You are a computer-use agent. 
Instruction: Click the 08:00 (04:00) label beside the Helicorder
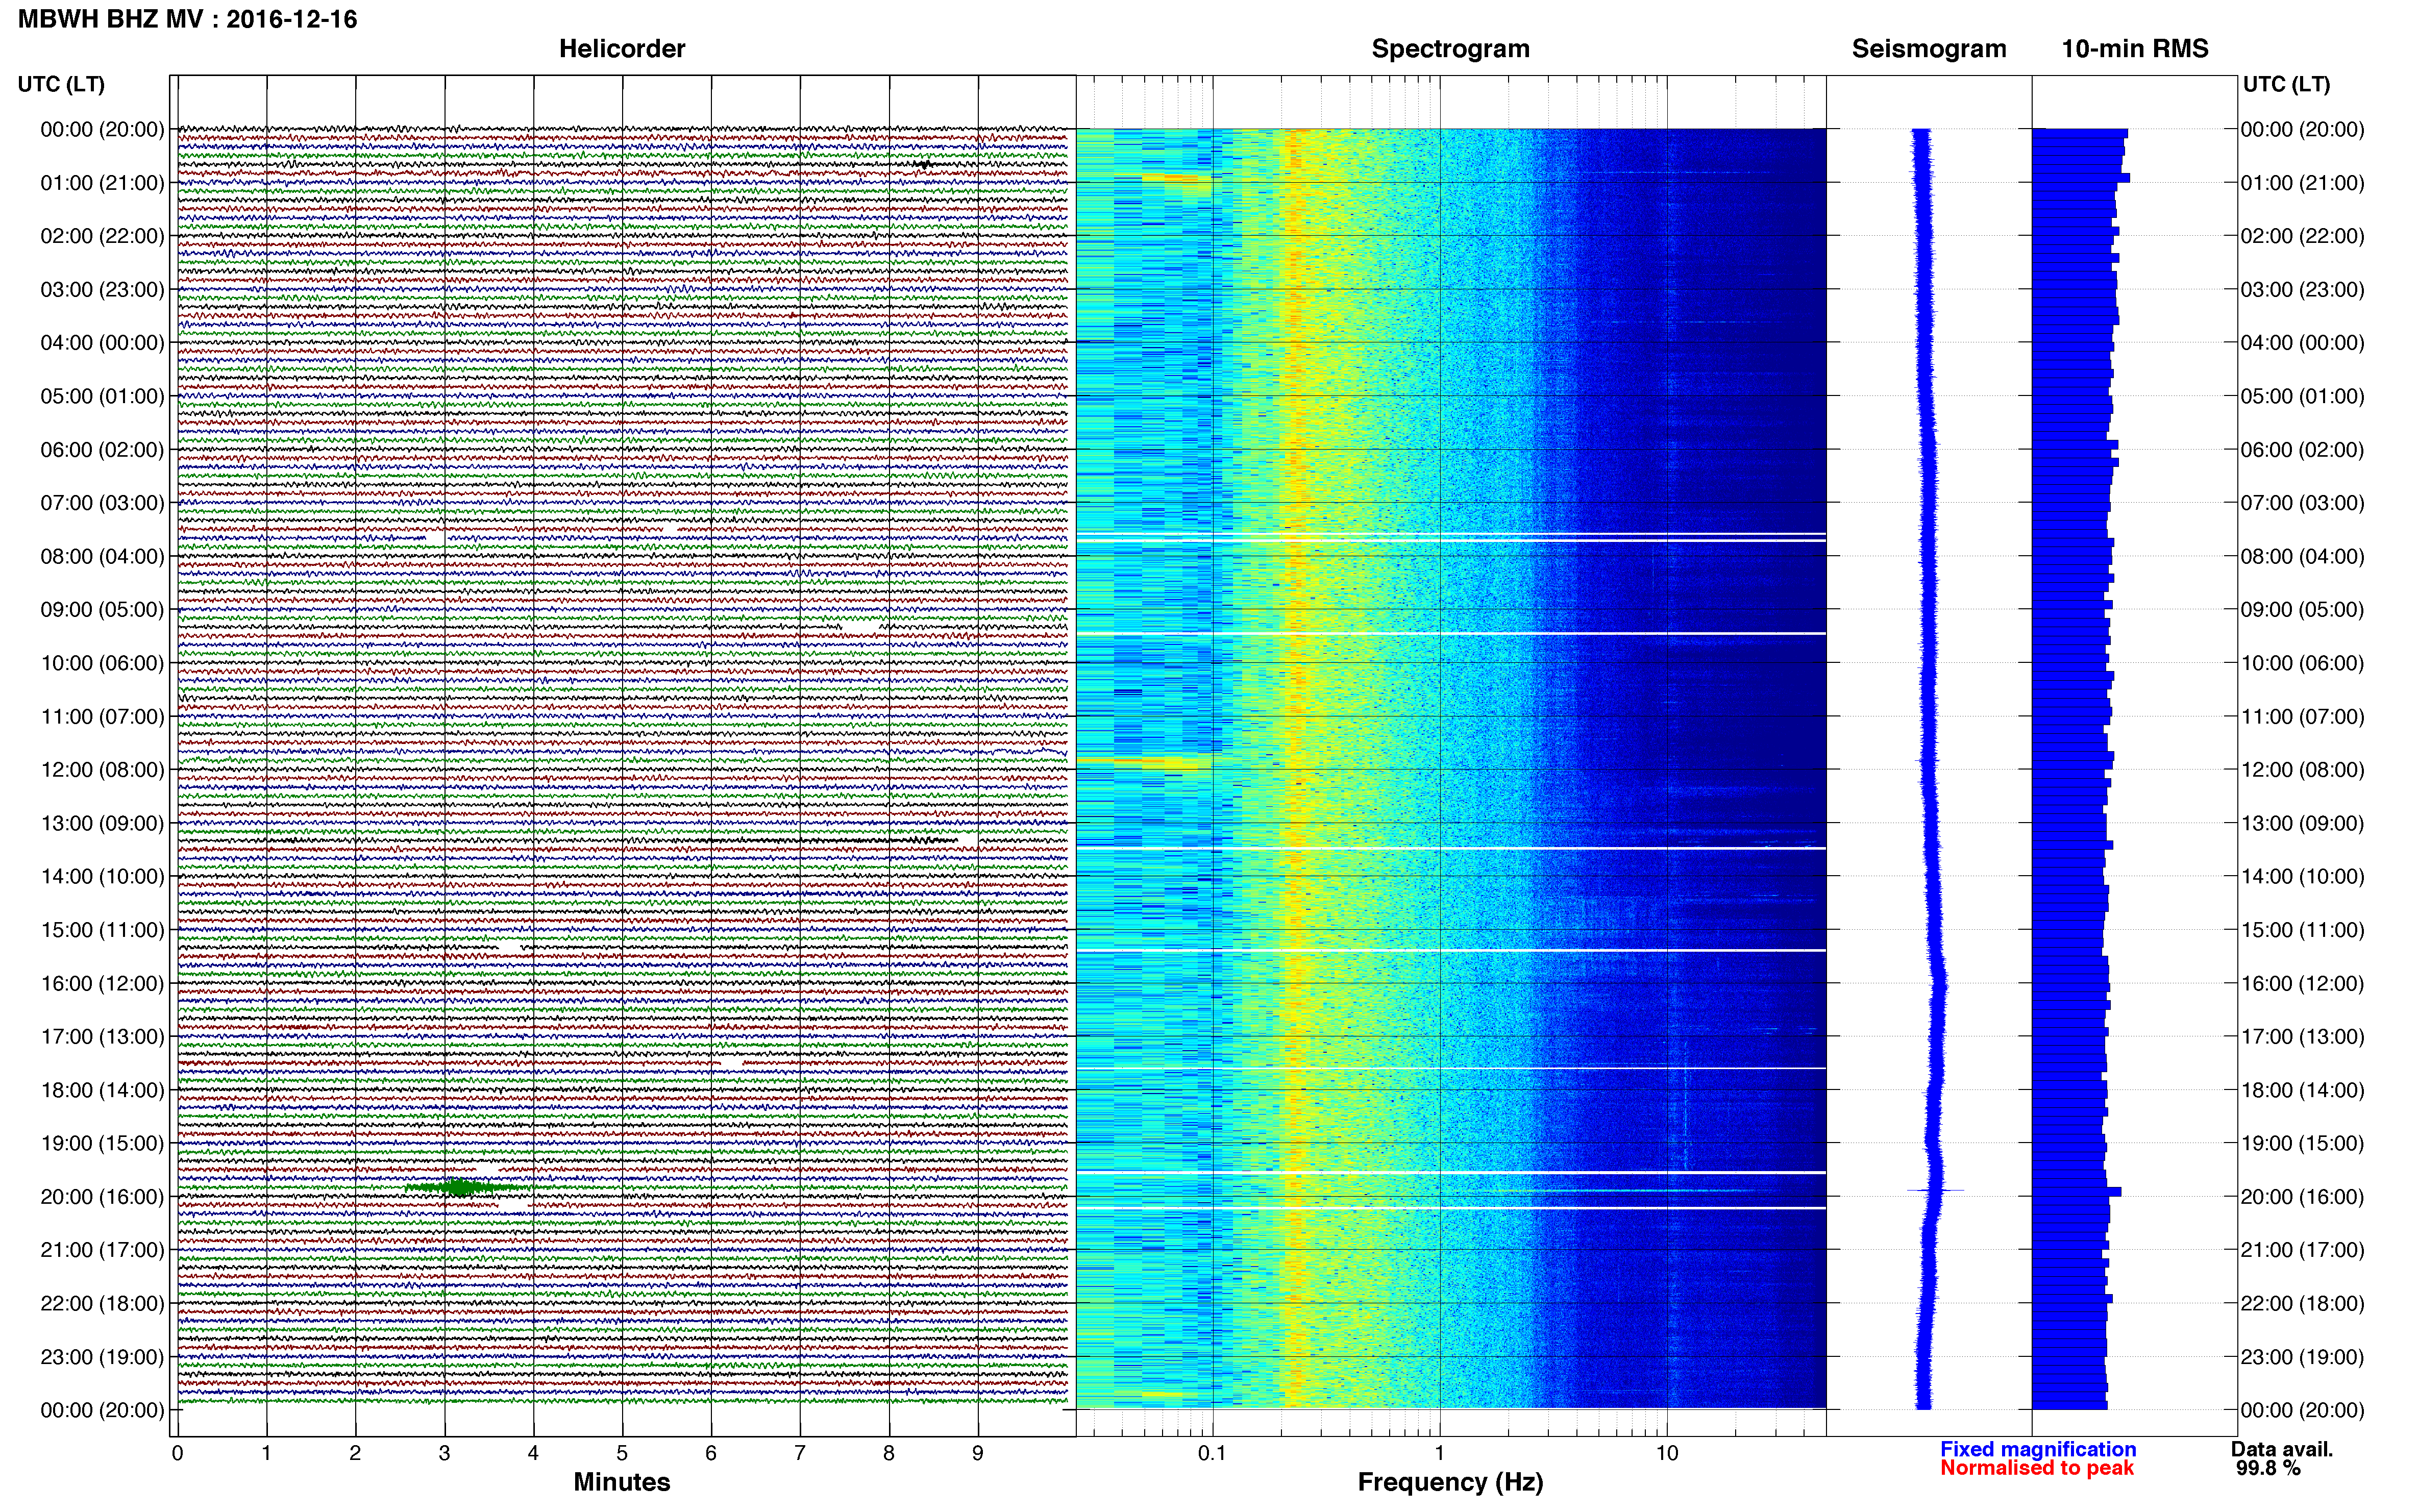[102, 556]
